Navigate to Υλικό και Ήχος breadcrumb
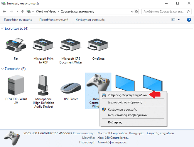This screenshot has width=194, height=147. click(45, 11)
